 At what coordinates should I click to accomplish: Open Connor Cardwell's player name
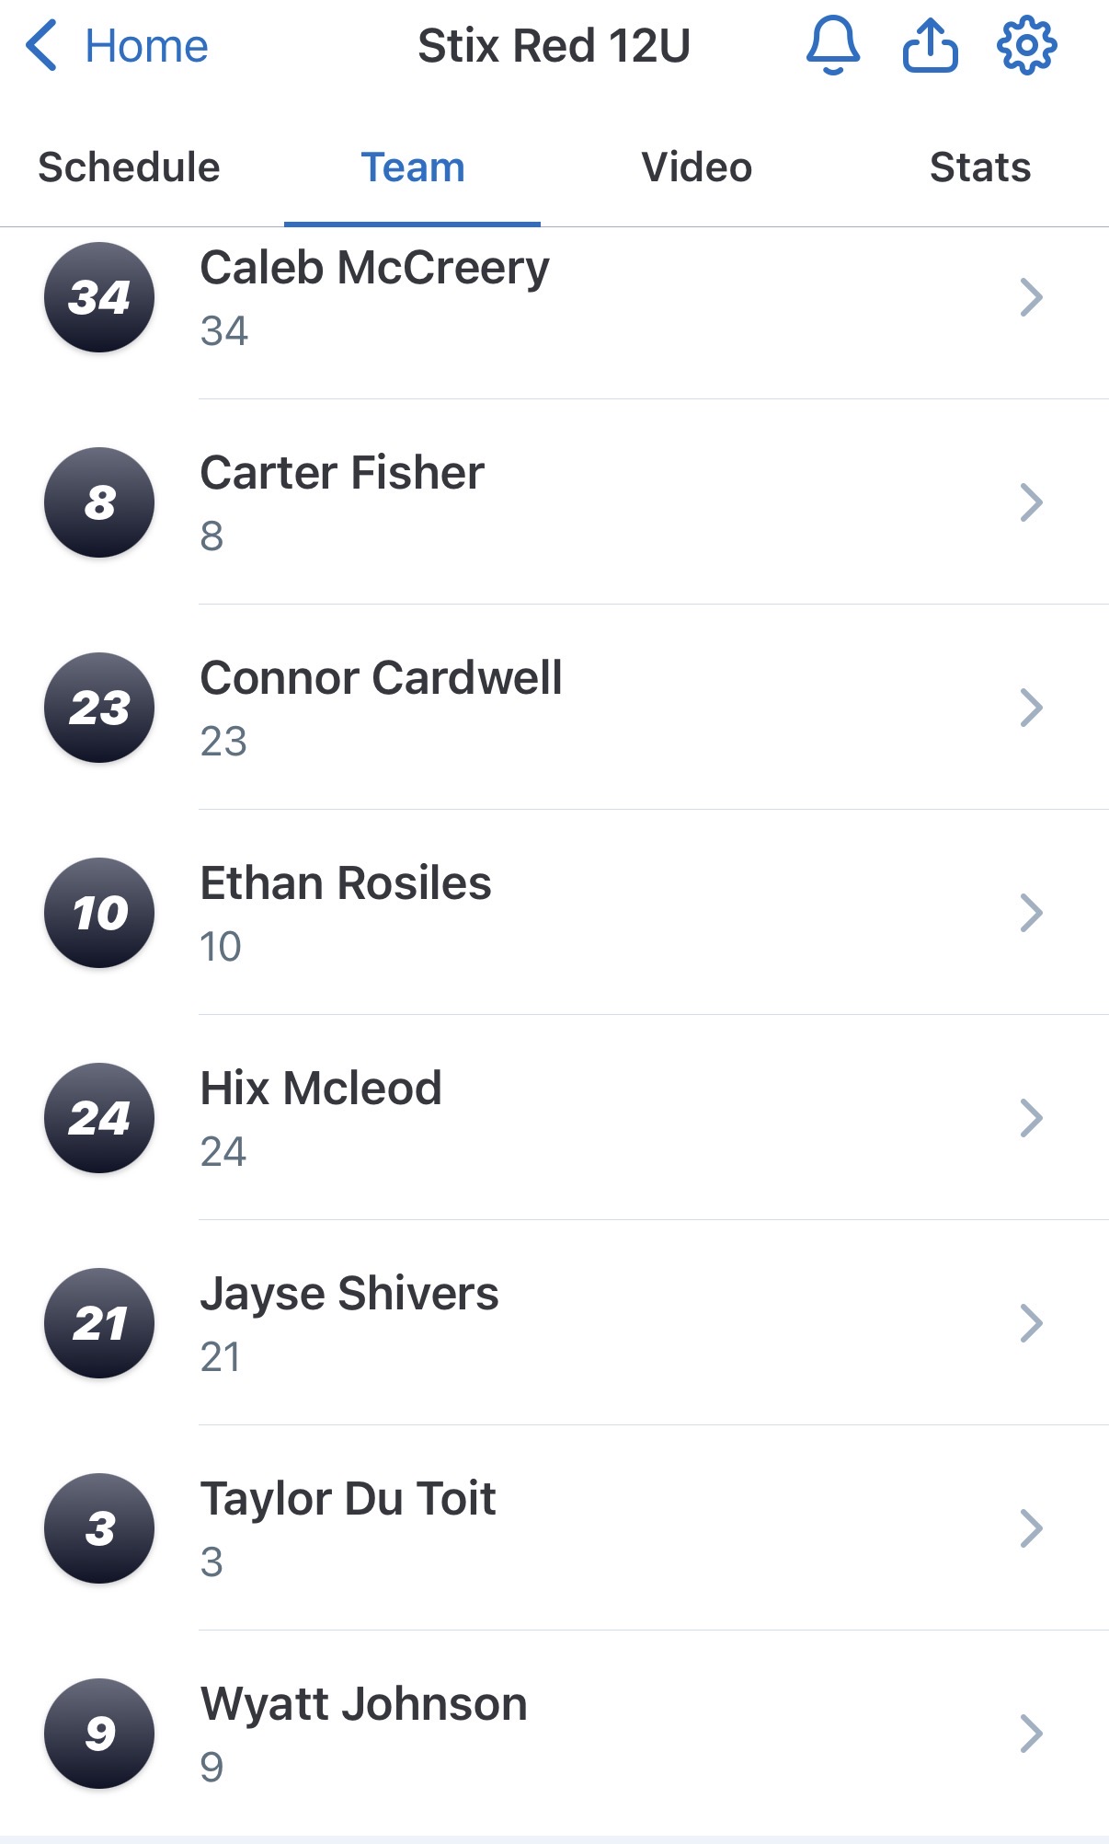[381, 678]
